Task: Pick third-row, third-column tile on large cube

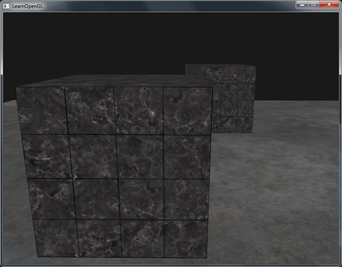Action: point(142,199)
